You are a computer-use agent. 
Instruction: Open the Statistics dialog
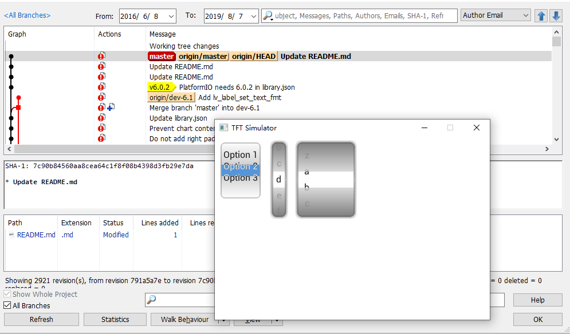[x=115, y=319]
